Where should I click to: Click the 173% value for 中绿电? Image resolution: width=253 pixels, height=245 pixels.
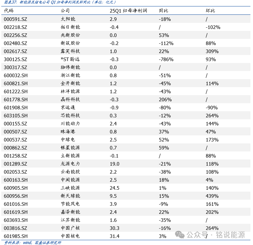pyautogui.click(x=212, y=140)
